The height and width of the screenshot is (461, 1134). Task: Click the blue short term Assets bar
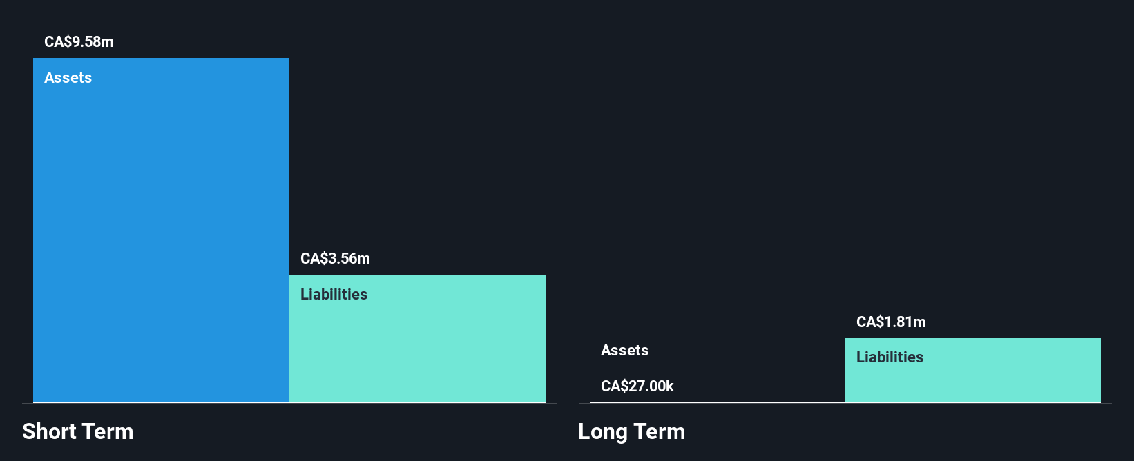coord(161,230)
